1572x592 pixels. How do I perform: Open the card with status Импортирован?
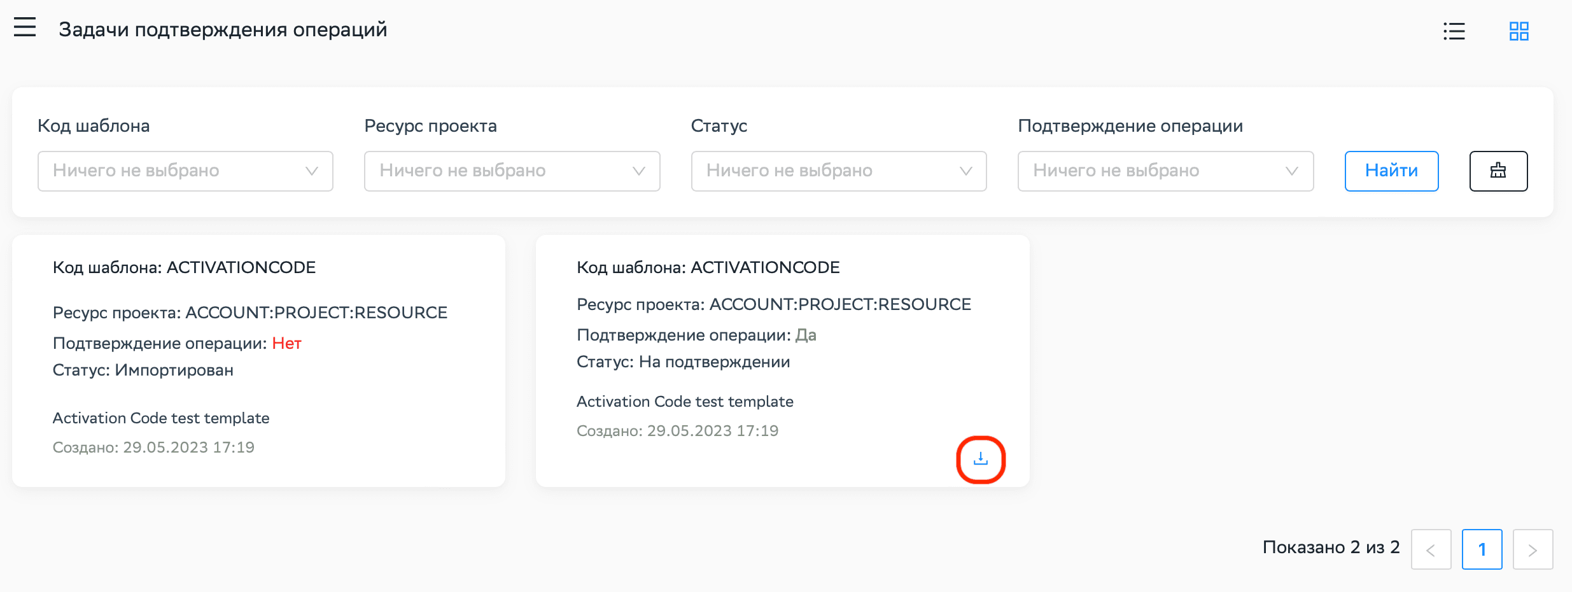258,360
